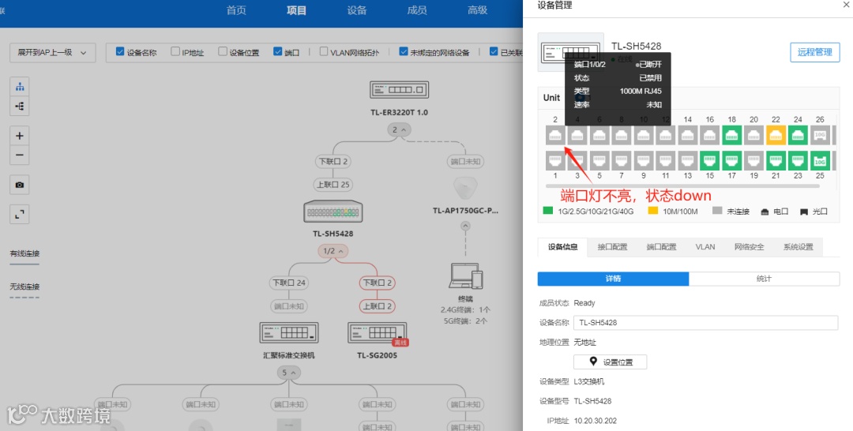Switch to horizontal topology layout icon
This screenshot has height=431, width=853.
[20, 106]
